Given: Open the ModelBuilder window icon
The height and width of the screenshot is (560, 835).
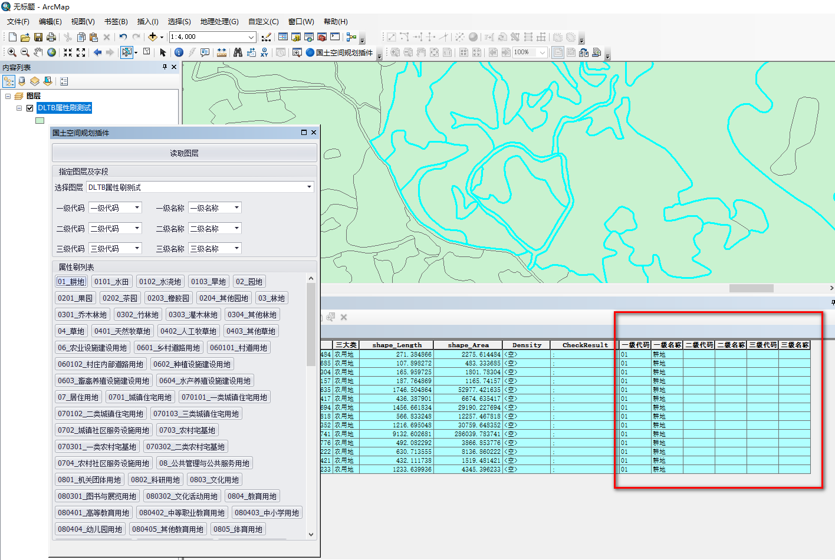Looking at the screenshot, I should coord(351,37).
